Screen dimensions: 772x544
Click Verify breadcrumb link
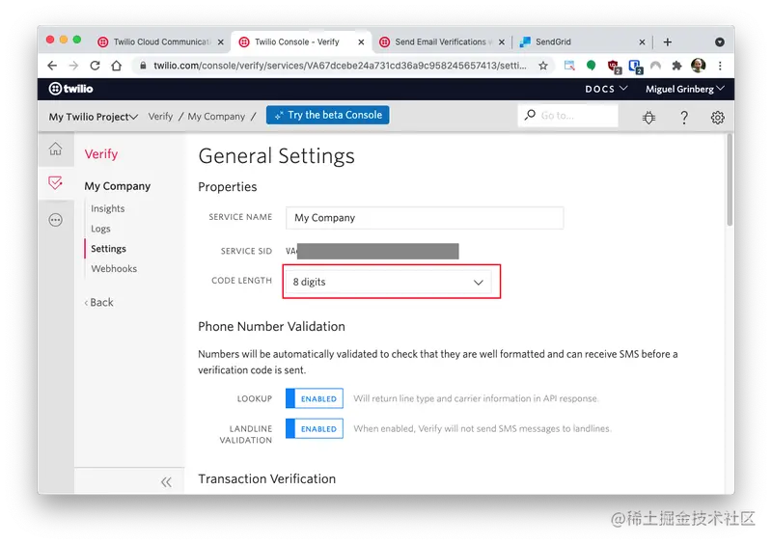(160, 116)
